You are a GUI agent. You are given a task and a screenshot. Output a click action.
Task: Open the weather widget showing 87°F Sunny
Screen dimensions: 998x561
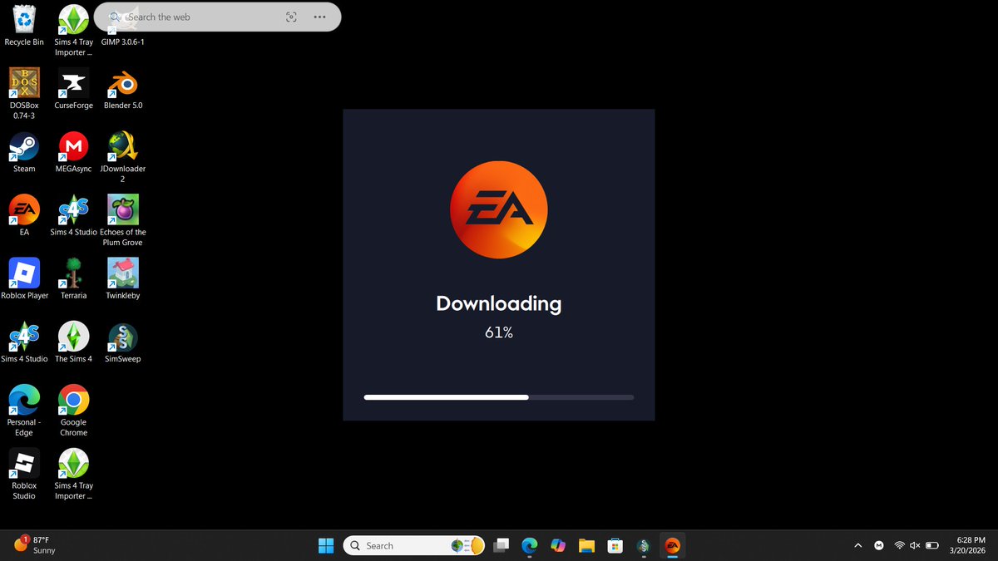(x=35, y=545)
